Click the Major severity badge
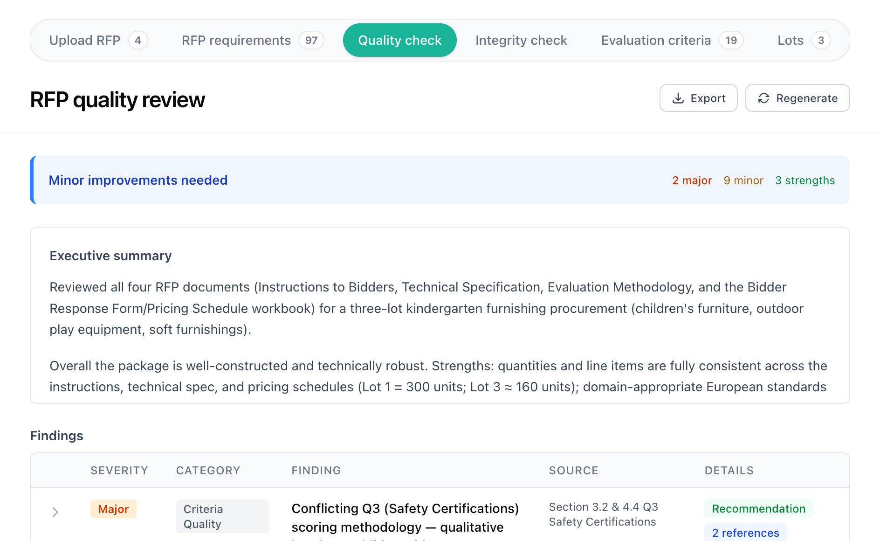Viewport: 880px width, 541px height. (x=113, y=509)
